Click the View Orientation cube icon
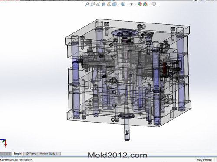217x162 pixels. [115, 4]
